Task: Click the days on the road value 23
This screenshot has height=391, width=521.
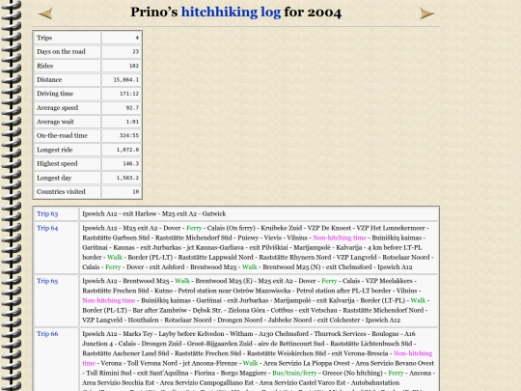Action: pyautogui.click(x=136, y=51)
